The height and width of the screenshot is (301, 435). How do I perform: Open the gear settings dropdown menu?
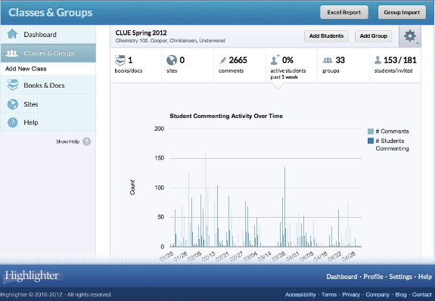(410, 36)
